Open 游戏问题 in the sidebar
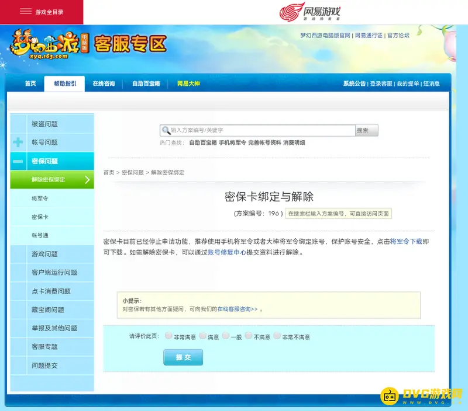 tap(52, 254)
